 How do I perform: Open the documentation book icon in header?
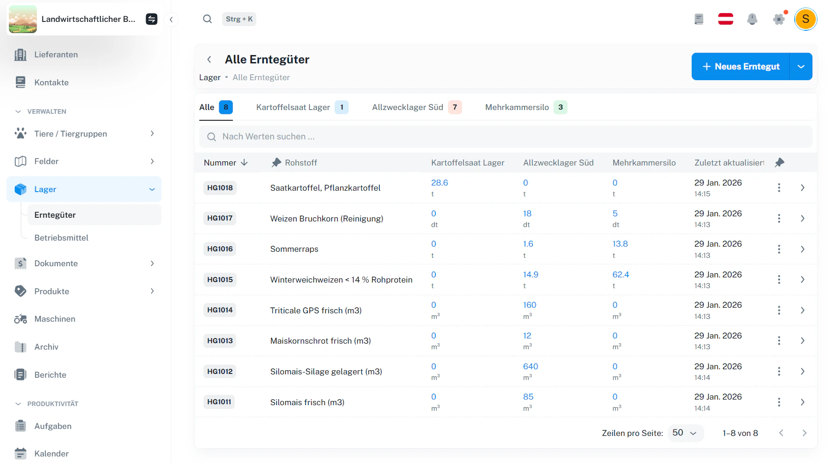tap(699, 19)
